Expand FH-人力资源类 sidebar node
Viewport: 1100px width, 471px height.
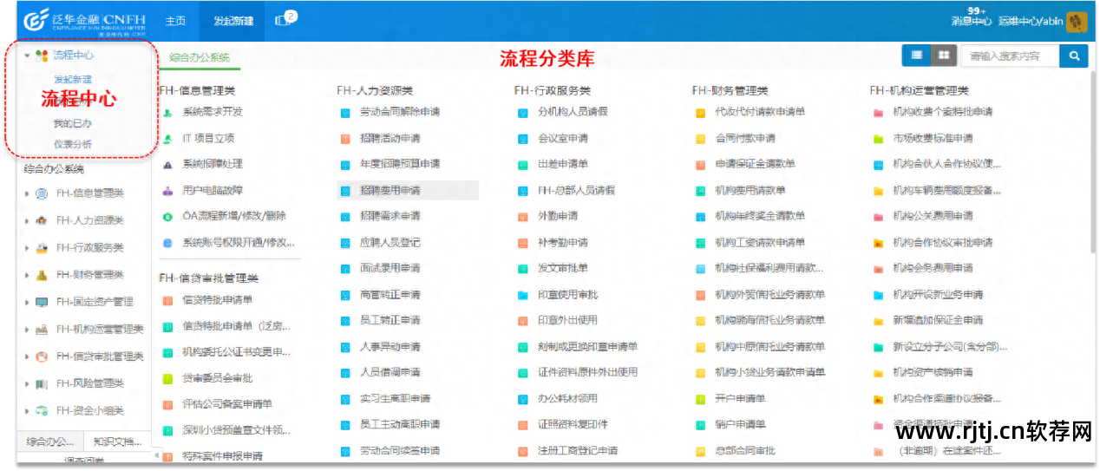click(27, 221)
